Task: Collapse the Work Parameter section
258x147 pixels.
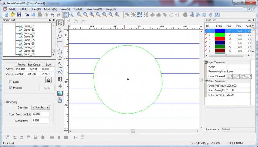Action: (206, 81)
